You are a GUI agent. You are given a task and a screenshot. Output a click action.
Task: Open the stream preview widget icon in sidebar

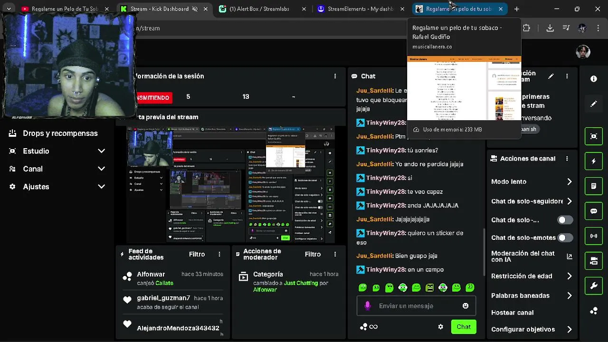(594, 136)
